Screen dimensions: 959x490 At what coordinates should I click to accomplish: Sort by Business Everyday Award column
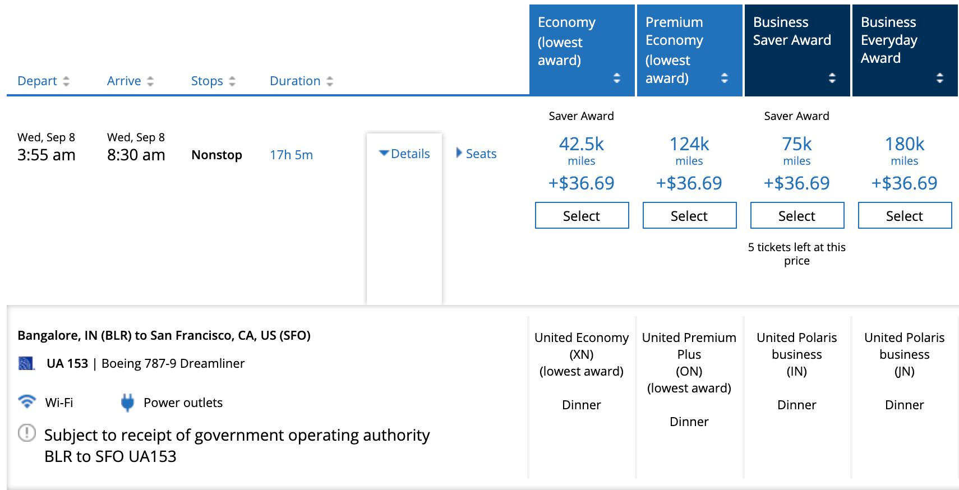(x=939, y=78)
